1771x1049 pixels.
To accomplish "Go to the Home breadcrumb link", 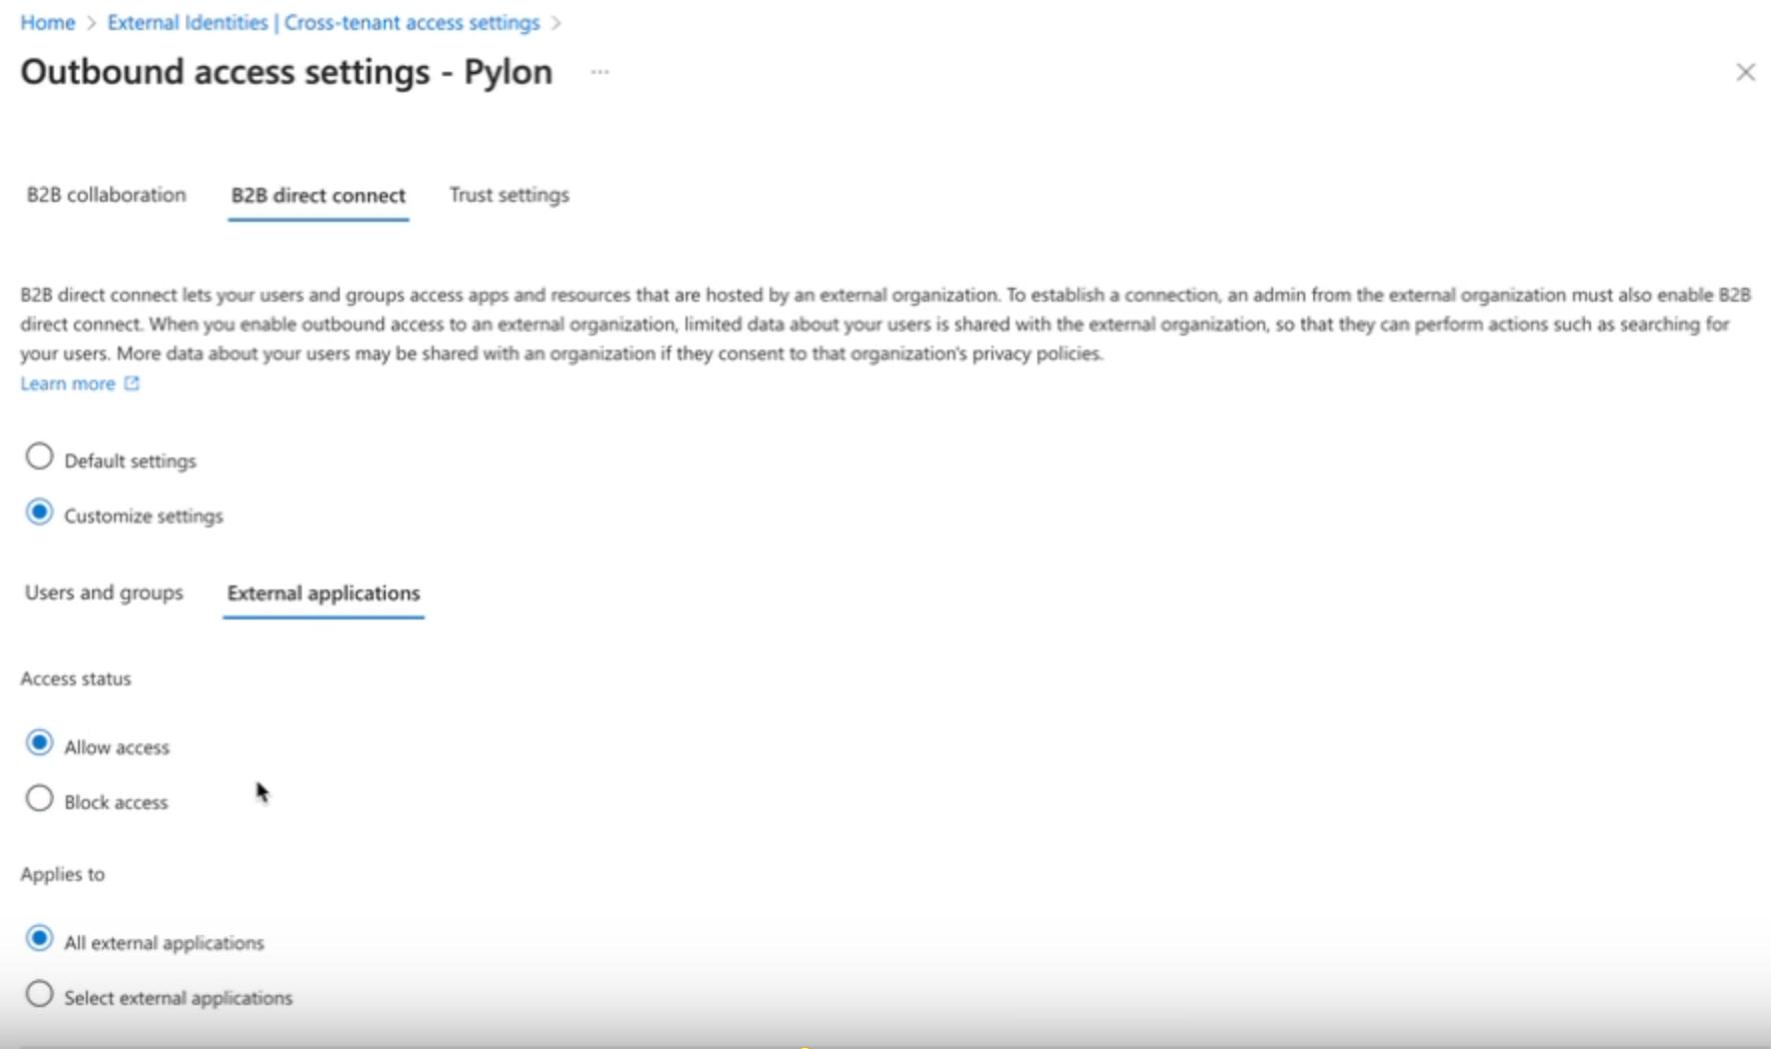I will pos(47,23).
